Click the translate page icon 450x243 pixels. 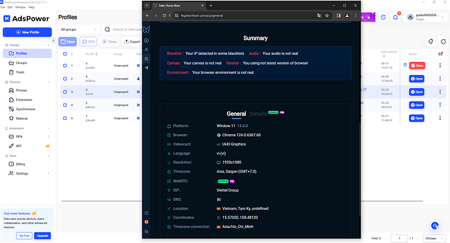[319, 16]
